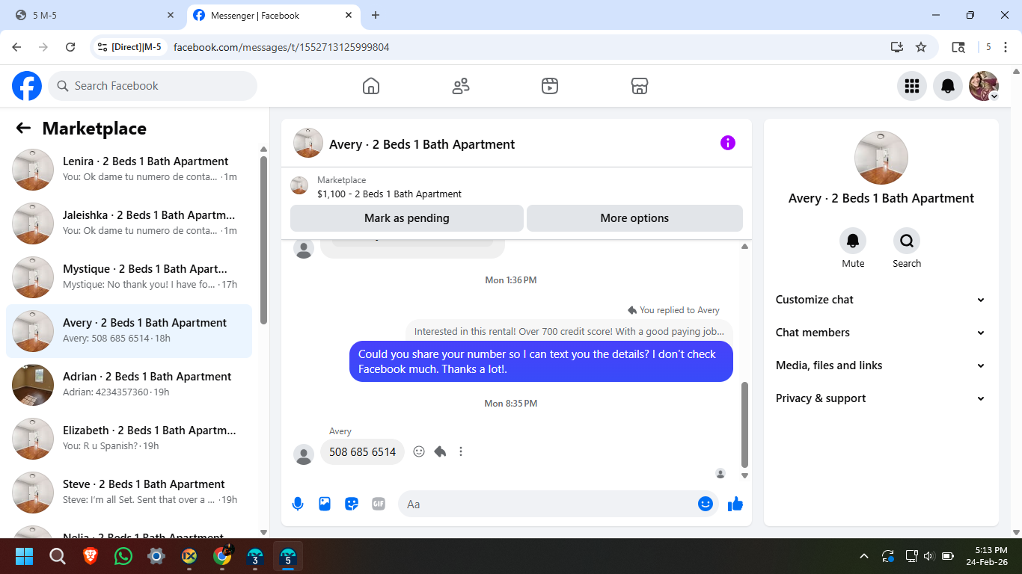Image resolution: width=1022 pixels, height=574 pixels.
Task: Open conversation information purple icon
Action: (728, 143)
